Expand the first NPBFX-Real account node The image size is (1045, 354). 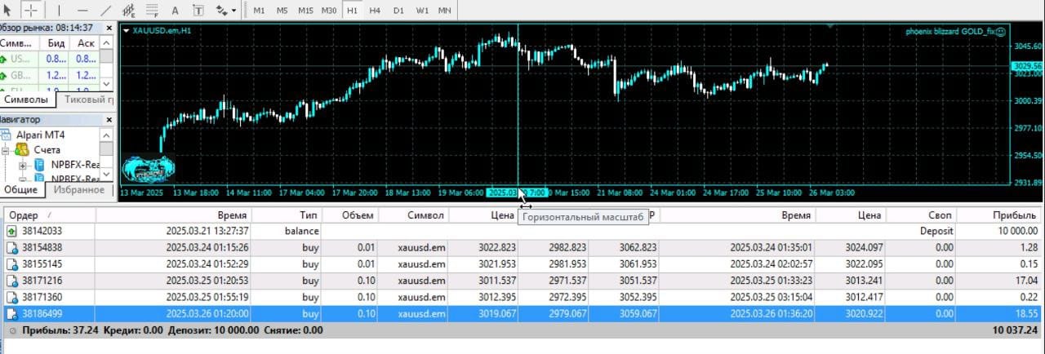click(x=23, y=165)
